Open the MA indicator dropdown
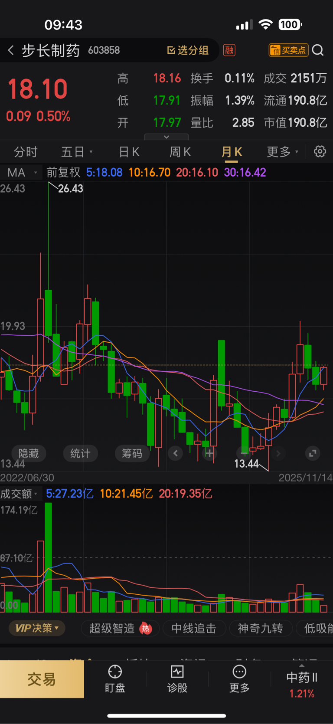Viewport: 333px width, 724px height. click(22, 173)
